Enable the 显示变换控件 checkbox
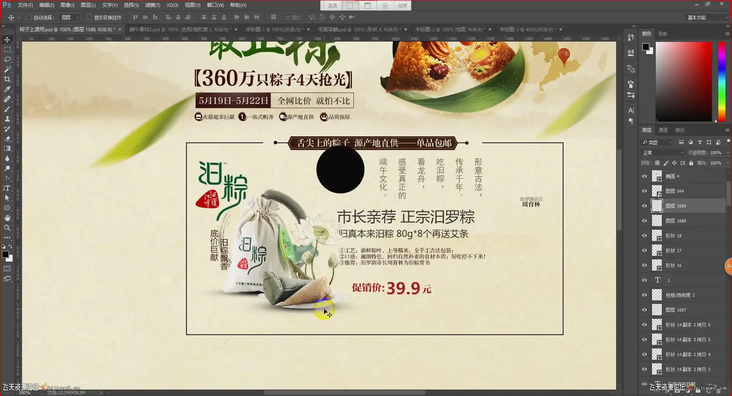 click(x=89, y=17)
